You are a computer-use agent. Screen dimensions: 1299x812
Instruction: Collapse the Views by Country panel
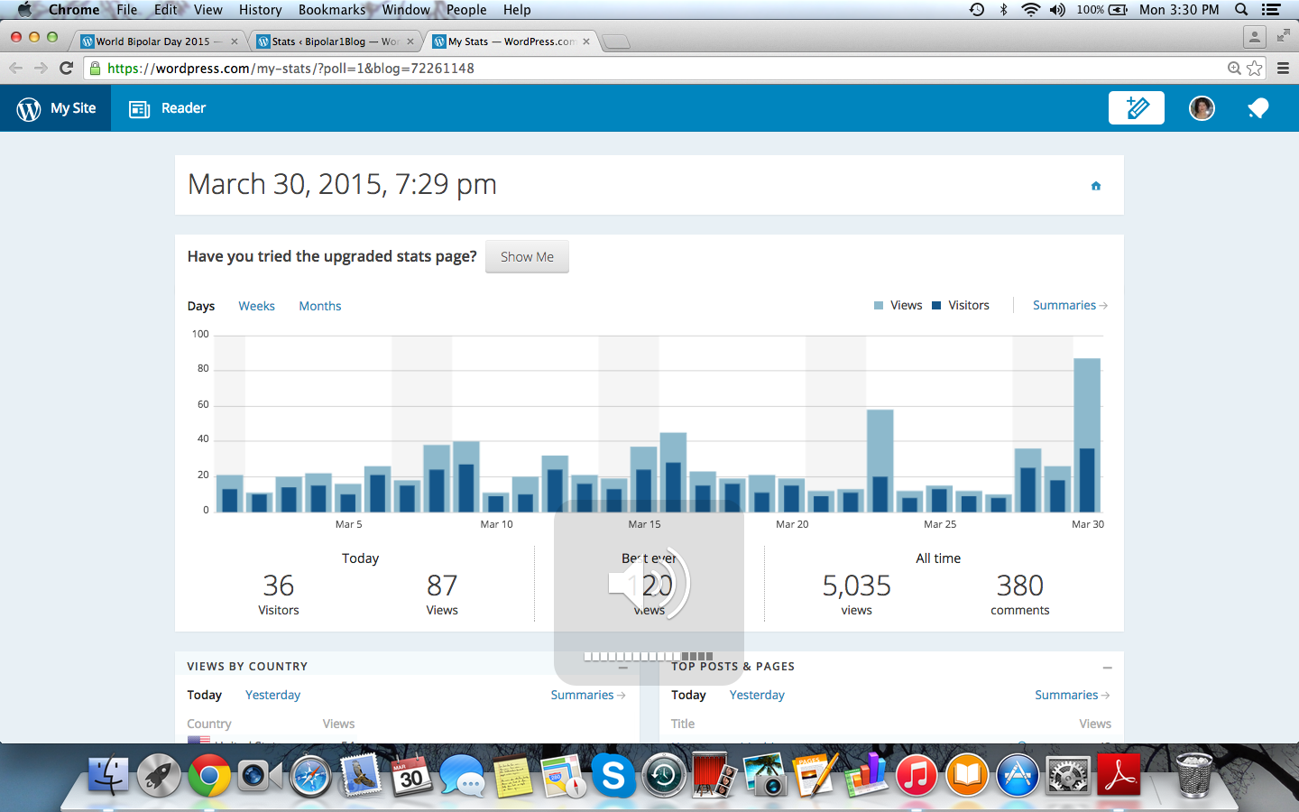622,668
